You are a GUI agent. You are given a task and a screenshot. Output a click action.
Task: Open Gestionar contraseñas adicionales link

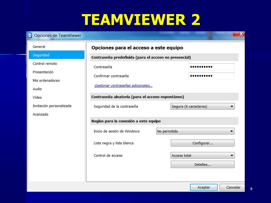(123, 86)
